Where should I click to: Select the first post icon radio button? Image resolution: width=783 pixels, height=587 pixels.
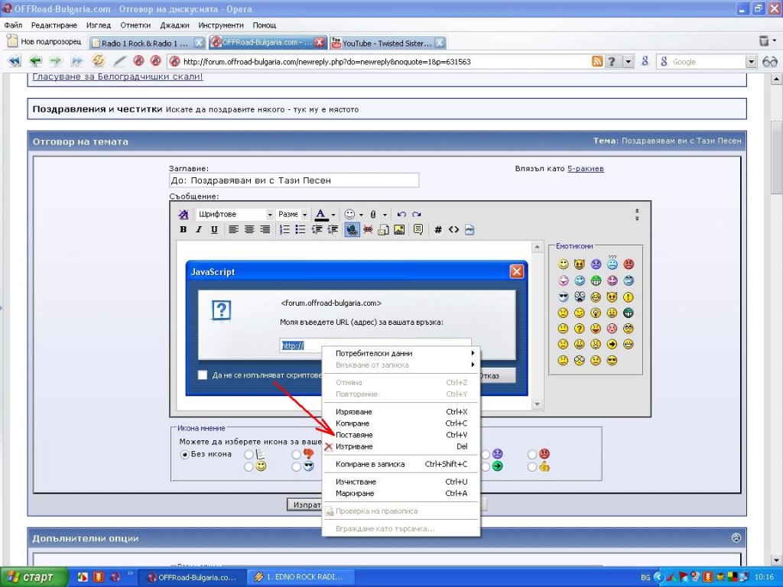point(249,454)
